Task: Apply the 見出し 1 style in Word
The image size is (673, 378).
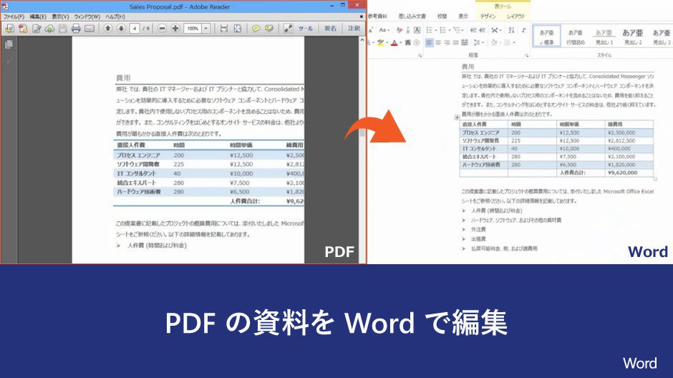Action: click(x=604, y=37)
